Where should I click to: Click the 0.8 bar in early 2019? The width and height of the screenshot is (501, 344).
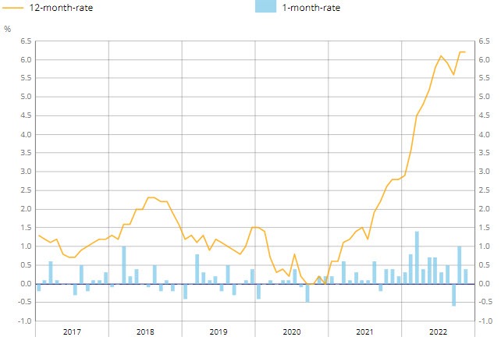[197, 269]
